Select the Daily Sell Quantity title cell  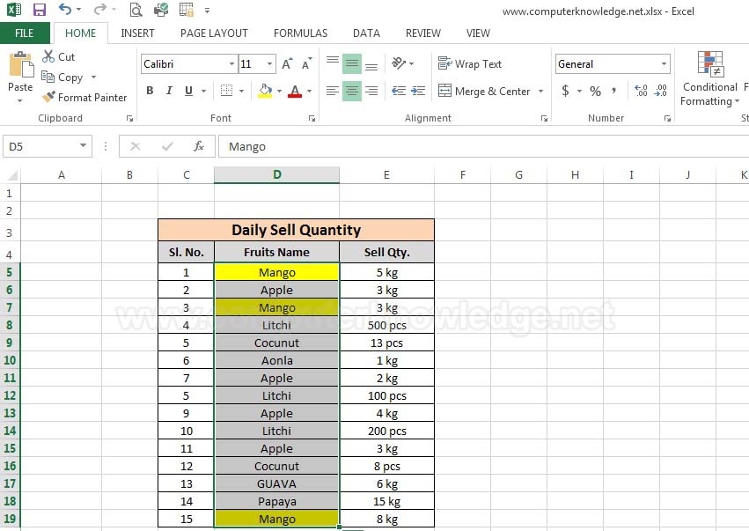pyautogui.click(x=296, y=230)
